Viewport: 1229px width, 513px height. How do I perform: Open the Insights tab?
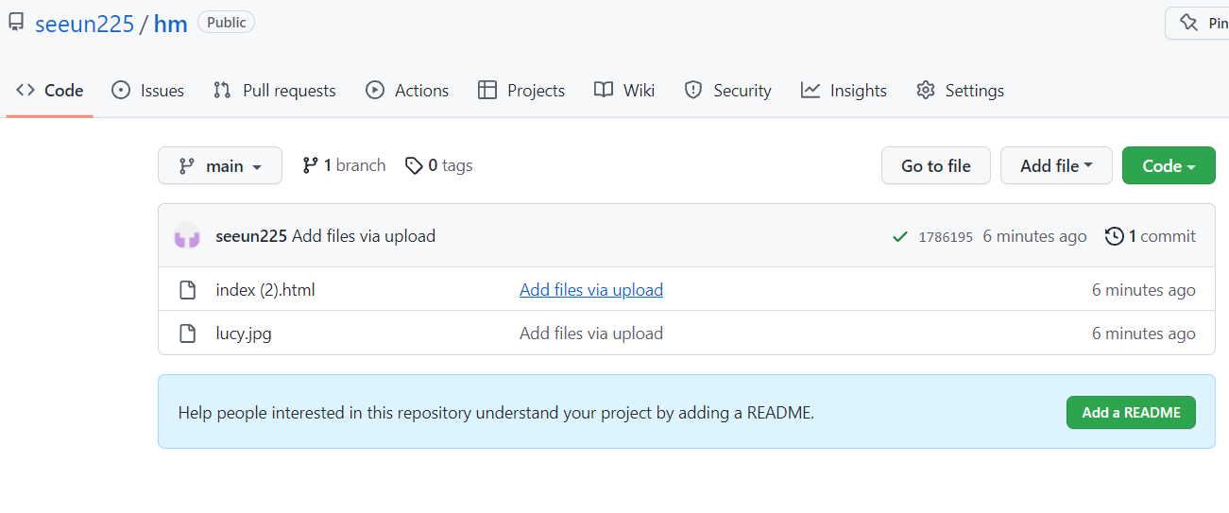844,91
